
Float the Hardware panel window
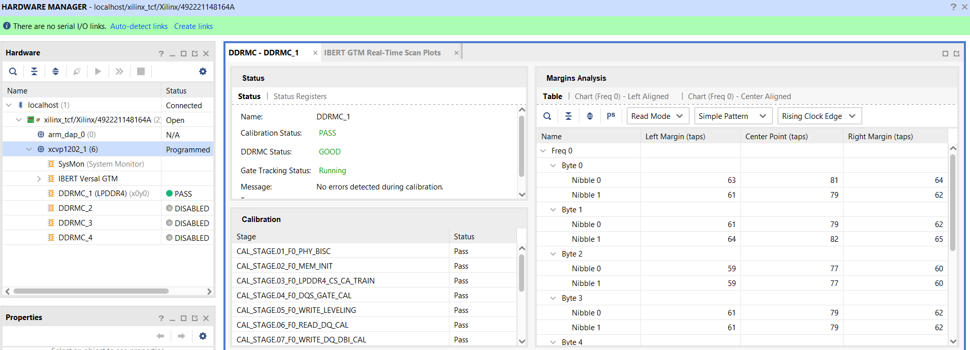(x=195, y=53)
